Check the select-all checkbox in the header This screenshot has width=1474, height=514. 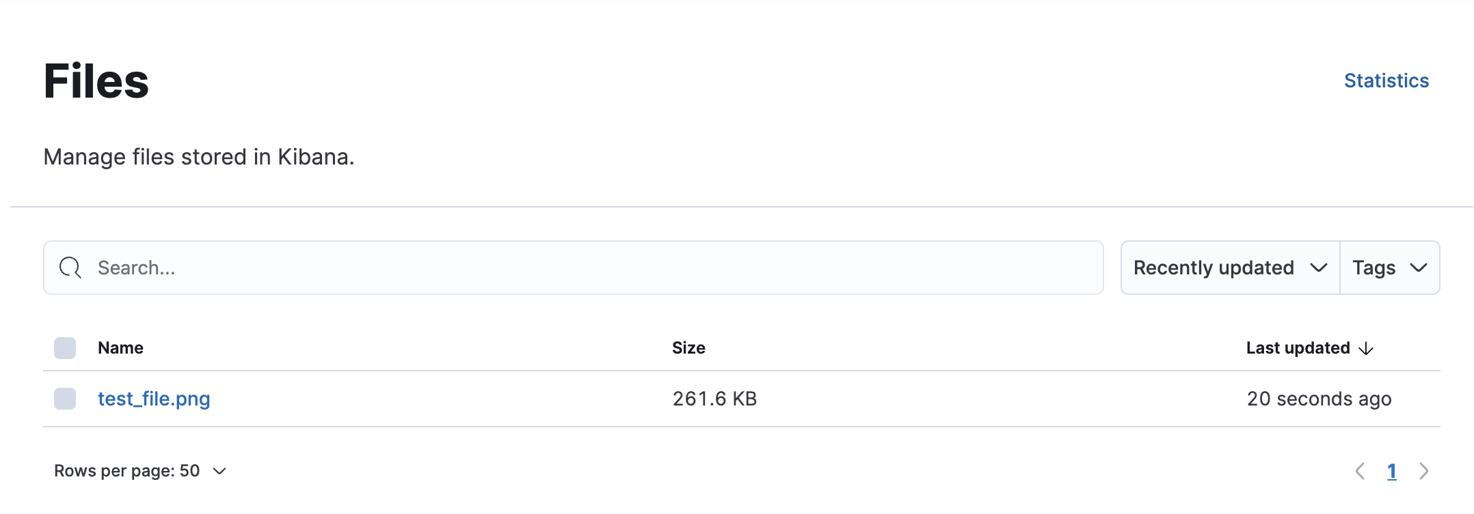click(x=64, y=348)
